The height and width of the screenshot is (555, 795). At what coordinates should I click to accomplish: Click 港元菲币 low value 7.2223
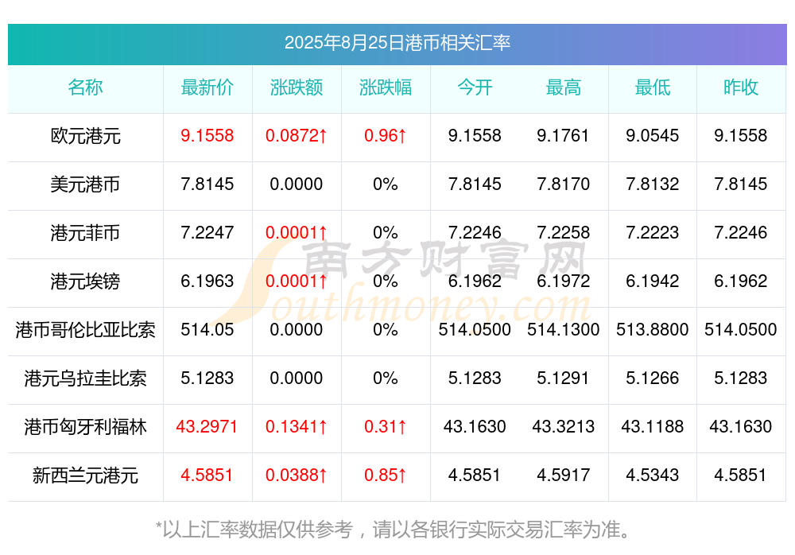tap(653, 232)
